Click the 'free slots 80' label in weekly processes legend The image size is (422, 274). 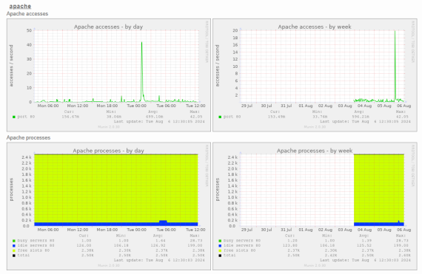click(x=240, y=250)
